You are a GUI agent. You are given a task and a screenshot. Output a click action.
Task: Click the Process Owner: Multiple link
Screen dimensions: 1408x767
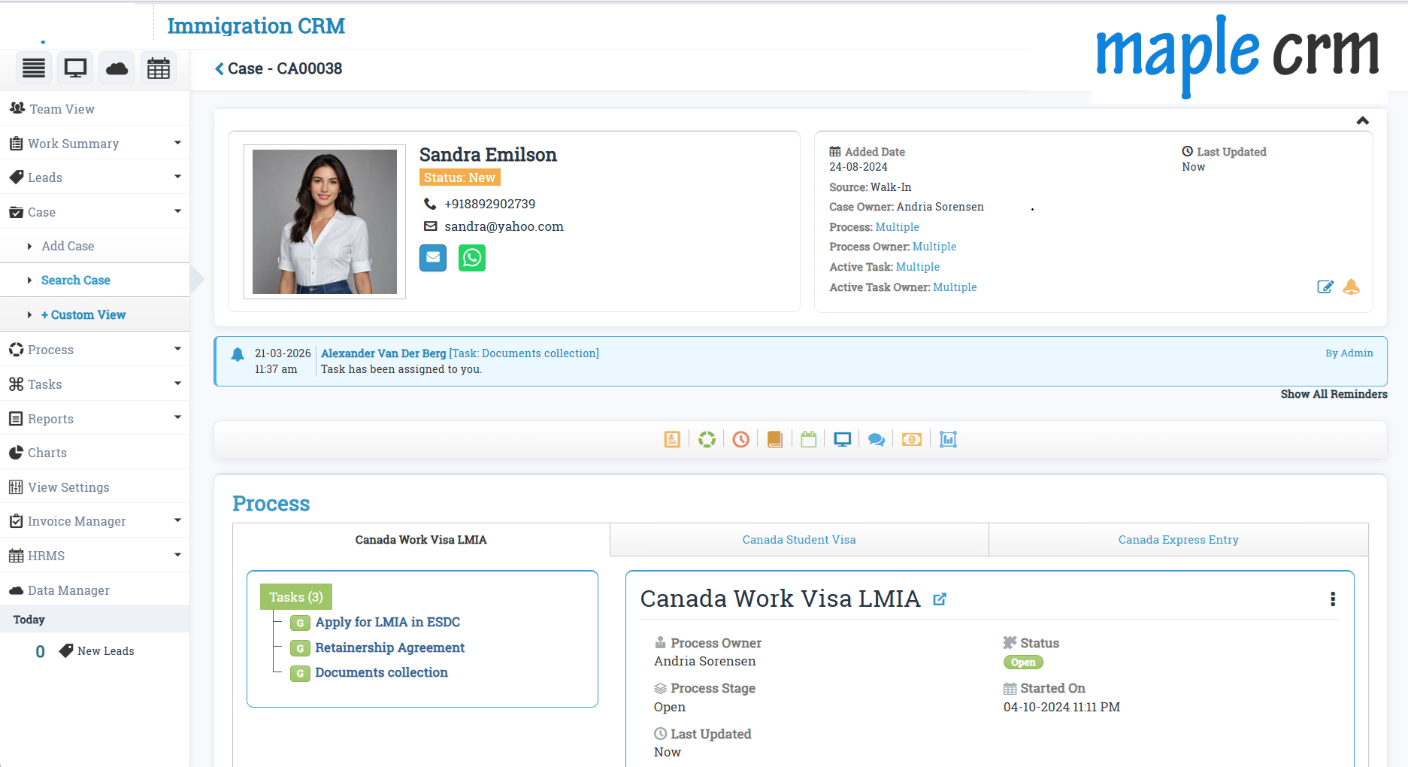[x=934, y=247]
